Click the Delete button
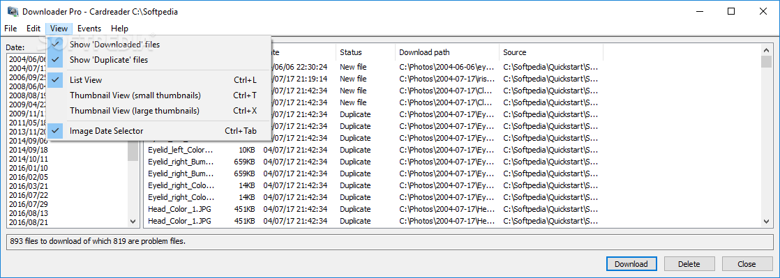780x278 pixels. click(x=689, y=264)
